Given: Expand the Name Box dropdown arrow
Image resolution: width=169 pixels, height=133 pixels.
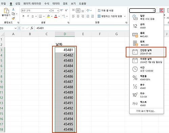Looking at the screenshot, I should [x=16, y=28].
